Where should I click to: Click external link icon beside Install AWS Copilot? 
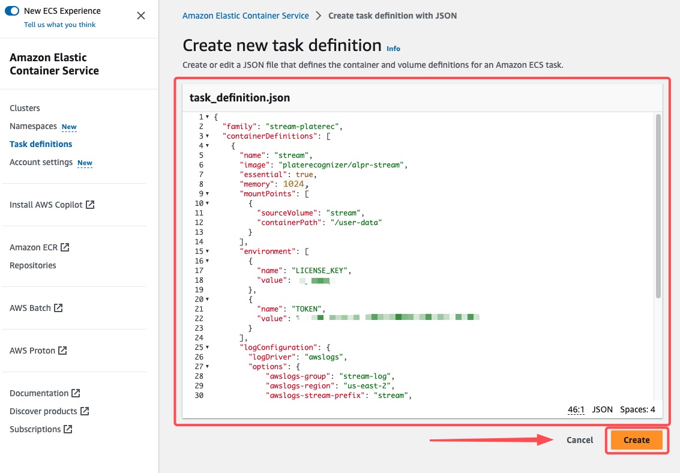(x=90, y=205)
